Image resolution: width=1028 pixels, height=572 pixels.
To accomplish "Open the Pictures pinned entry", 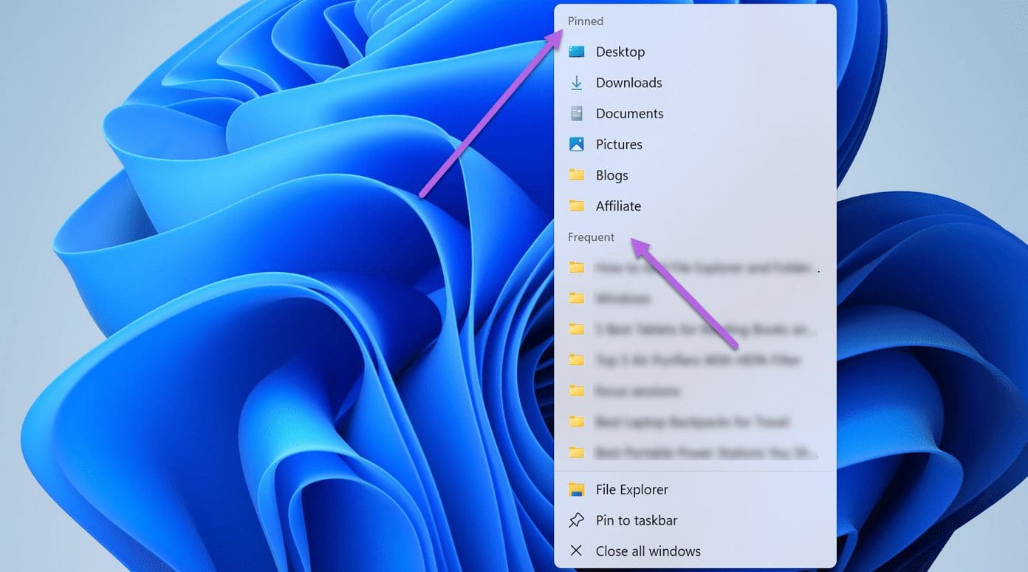I will coord(619,144).
